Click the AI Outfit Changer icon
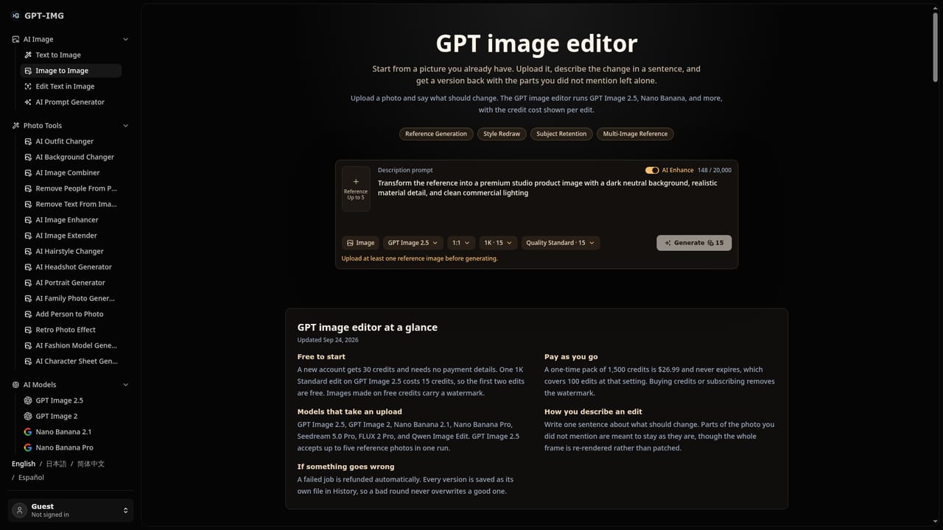 tap(28, 141)
